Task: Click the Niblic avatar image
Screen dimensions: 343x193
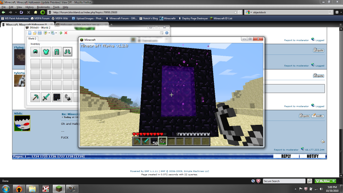Action: click(x=22, y=123)
